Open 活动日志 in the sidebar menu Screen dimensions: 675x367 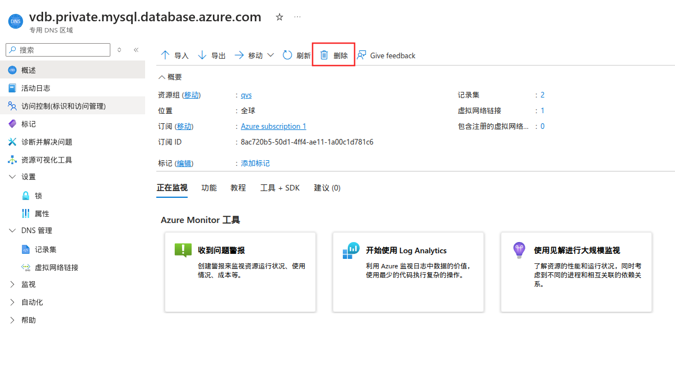[73, 88]
